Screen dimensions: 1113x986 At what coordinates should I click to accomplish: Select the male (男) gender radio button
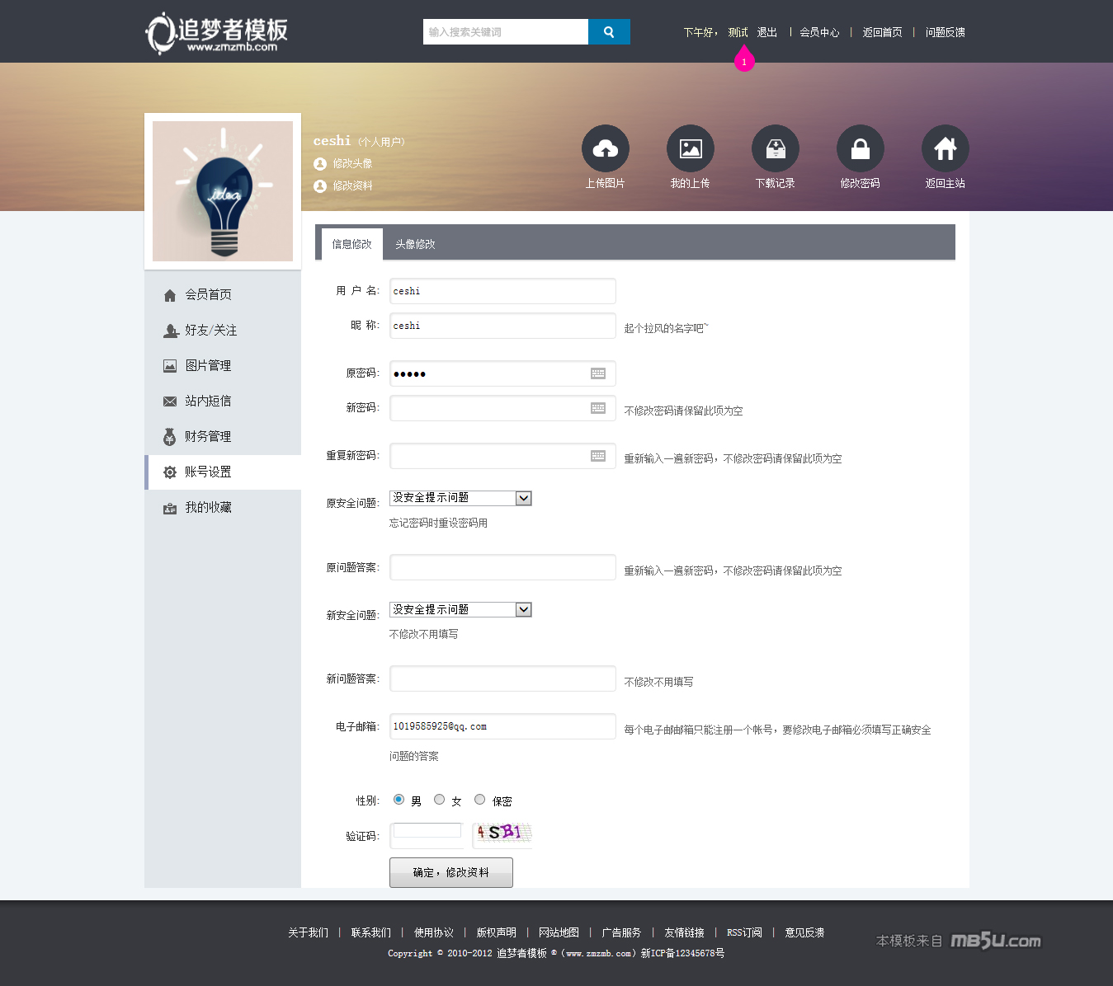pos(399,800)
